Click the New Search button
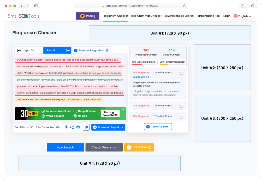Image resolution: width=261 pixels, height=180 pixels. [x=65, y=147]
